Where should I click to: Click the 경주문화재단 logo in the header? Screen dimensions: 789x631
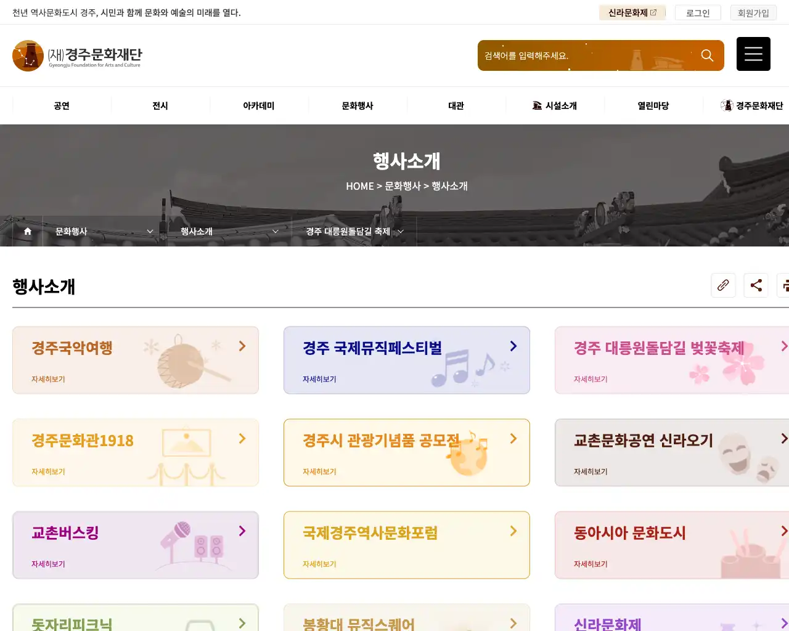click(x=76, y=55)
